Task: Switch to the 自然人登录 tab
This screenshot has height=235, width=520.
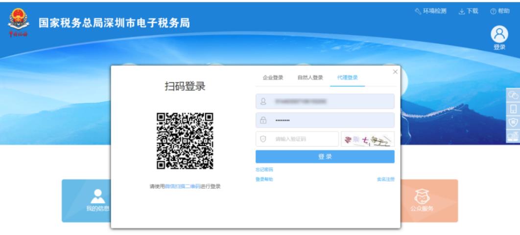Action: tap(310, 78)
